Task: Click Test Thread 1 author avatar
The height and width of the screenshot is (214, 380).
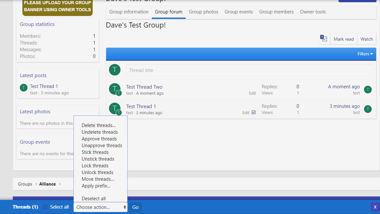Action: [x=114, y=108]
